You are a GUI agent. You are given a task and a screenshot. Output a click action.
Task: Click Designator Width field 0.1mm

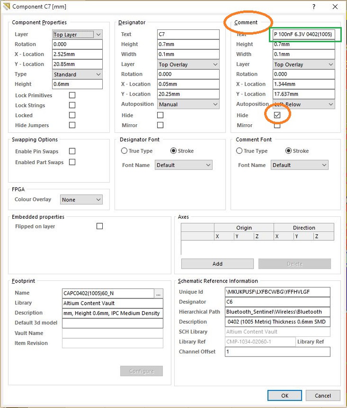tap(188, 54)
